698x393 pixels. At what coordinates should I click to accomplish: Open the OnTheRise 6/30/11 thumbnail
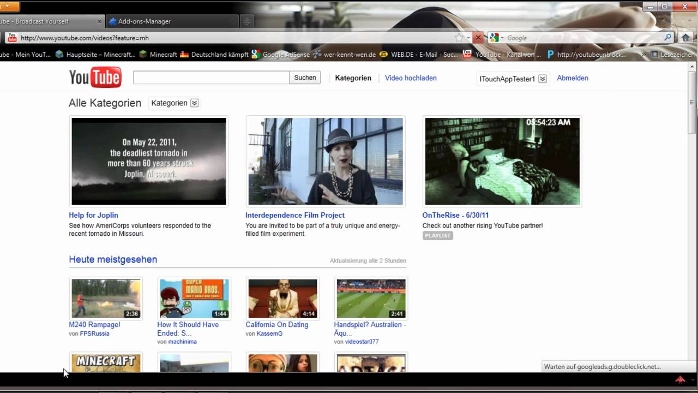tap(502, 161)
